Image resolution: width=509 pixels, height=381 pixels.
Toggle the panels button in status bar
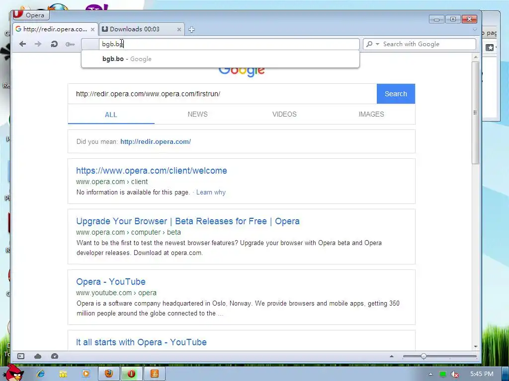21,356
